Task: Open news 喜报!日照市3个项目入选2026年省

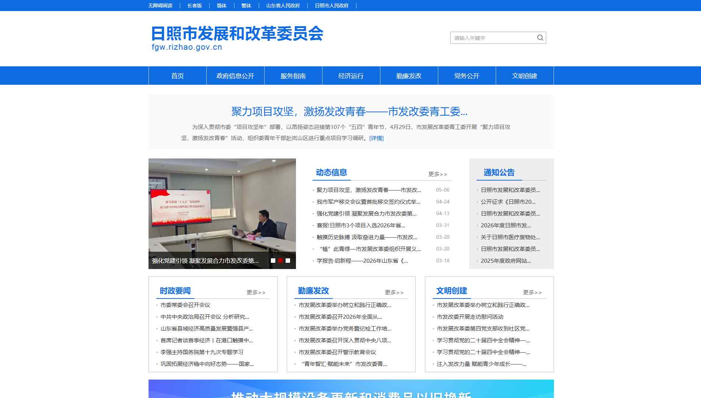Action: (x=361, y=225)
